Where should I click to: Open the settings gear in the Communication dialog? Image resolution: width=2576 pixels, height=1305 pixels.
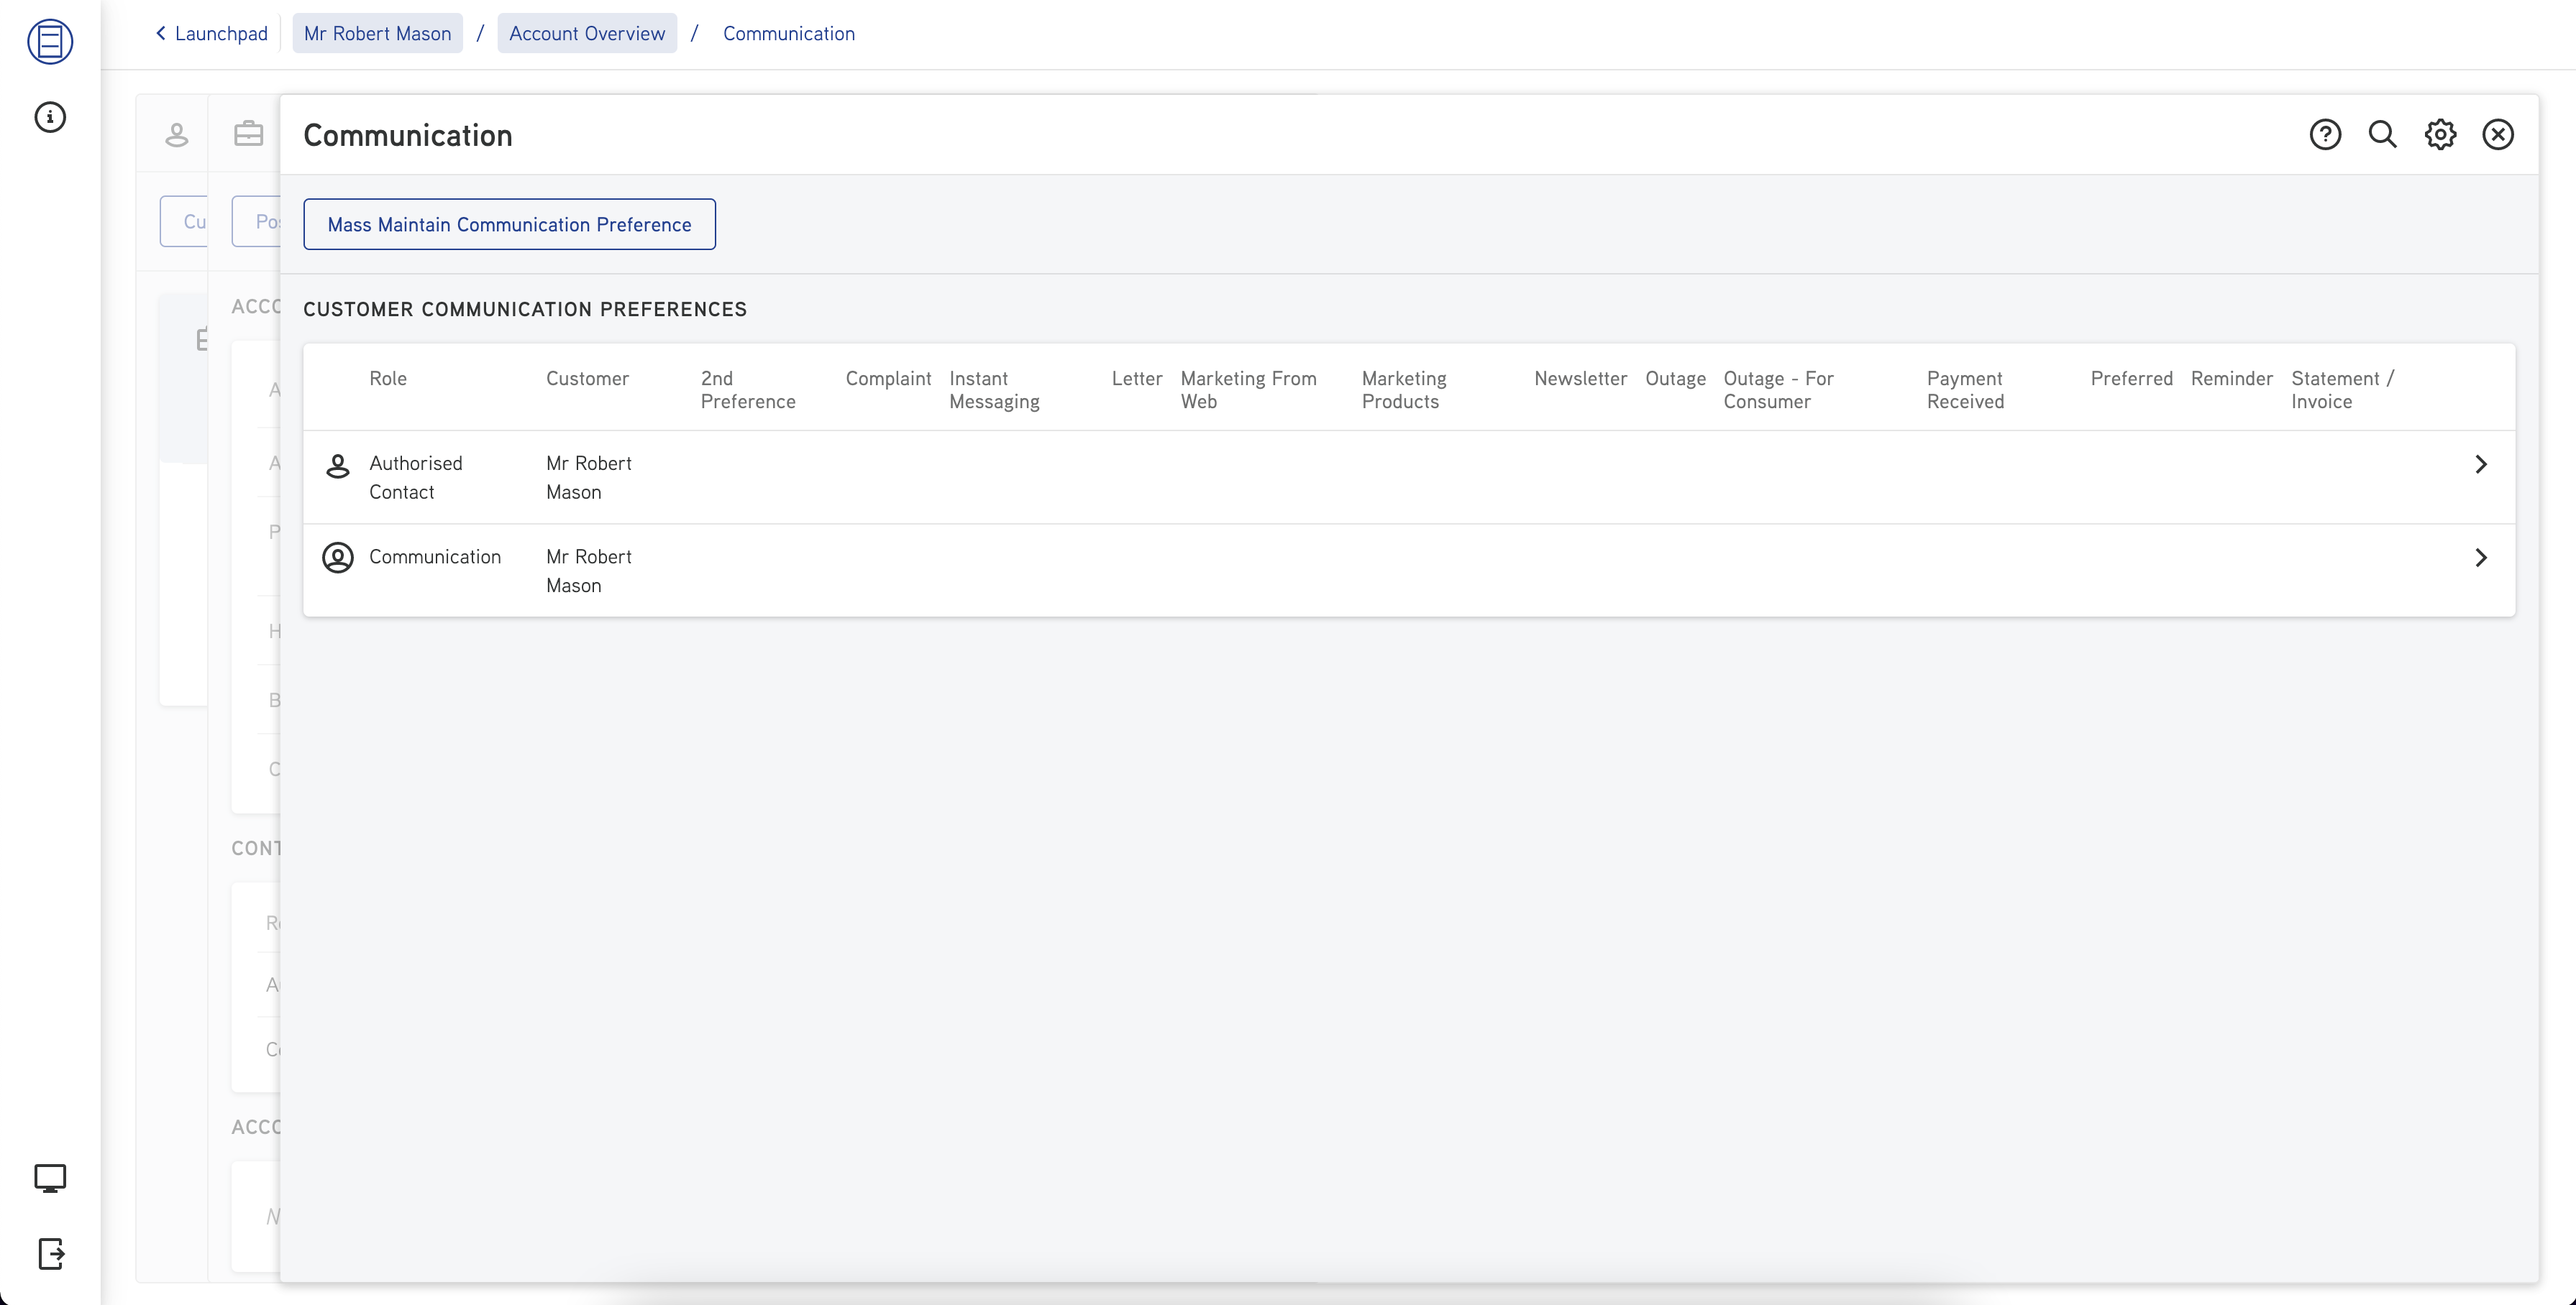pos(2440,134)
